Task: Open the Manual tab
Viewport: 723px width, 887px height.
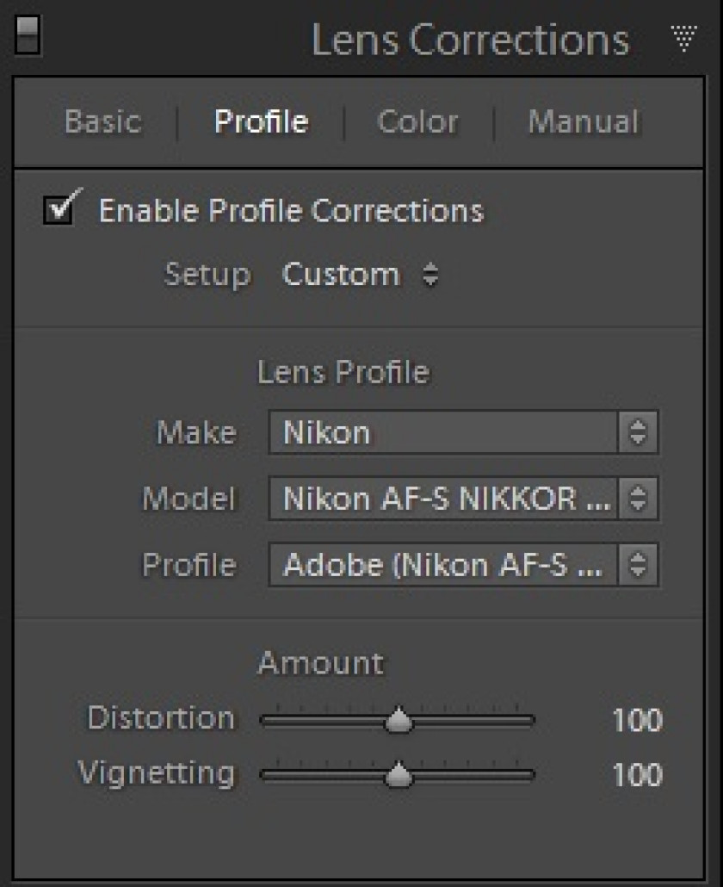Action: pyautogui.click(x=584, y=121)
